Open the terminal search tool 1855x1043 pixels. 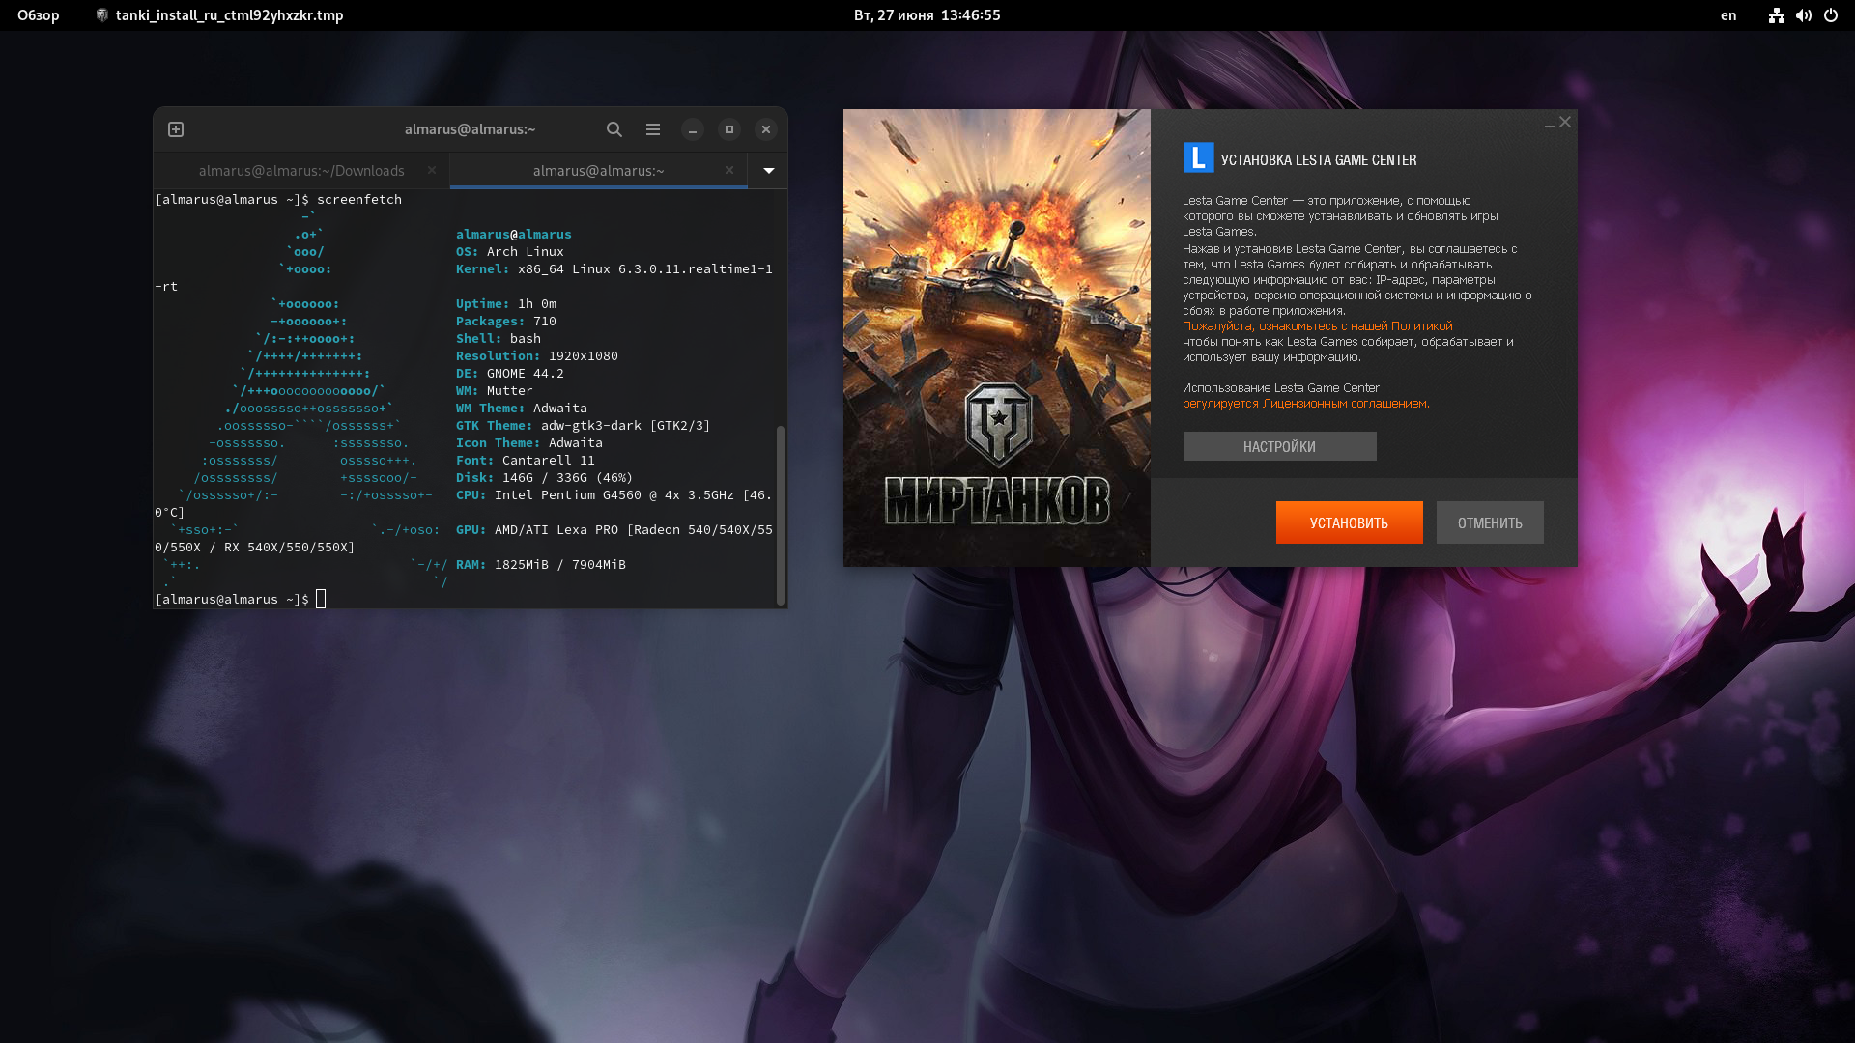[x=614, y=129]
